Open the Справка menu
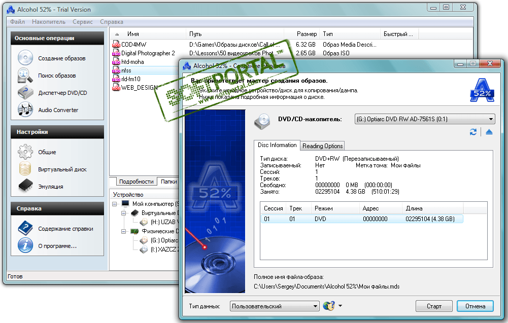508x323 pixels. pos(112,22)
